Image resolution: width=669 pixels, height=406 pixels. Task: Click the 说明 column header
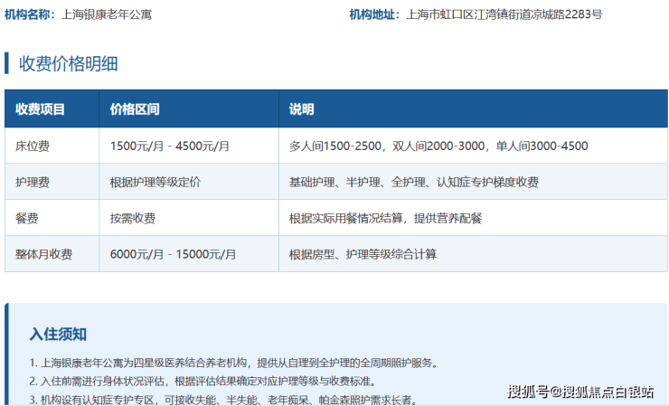pos(301,109)
